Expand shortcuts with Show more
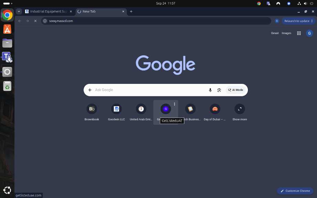The image size is (317, 198). coord(240,112)
